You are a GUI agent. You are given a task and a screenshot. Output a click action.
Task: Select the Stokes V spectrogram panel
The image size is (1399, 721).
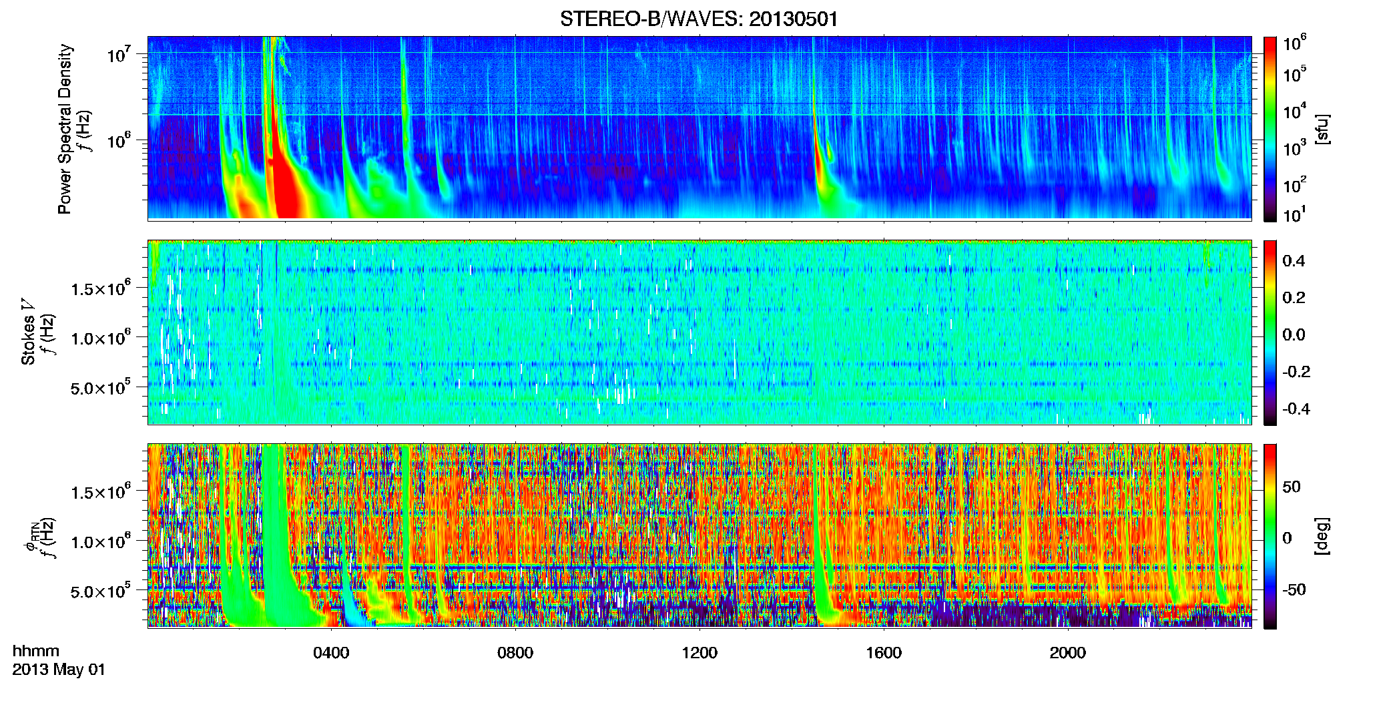(x=699, y=332)
